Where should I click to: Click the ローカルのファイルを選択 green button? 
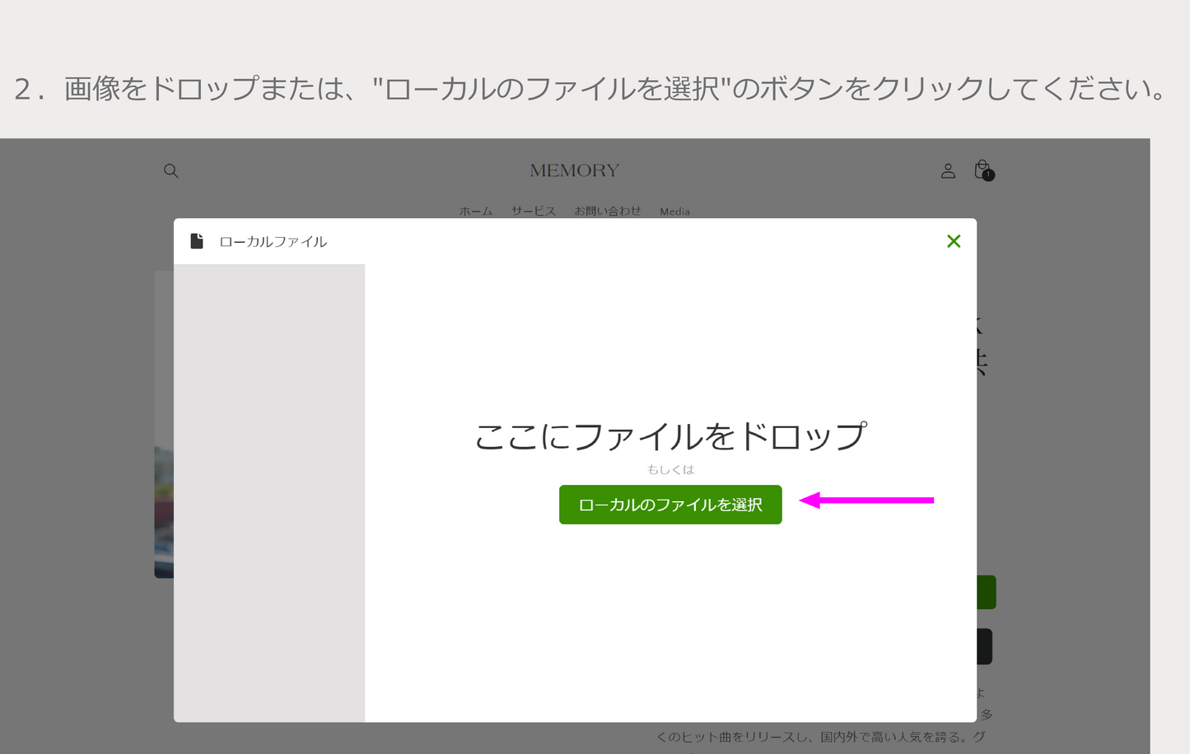pos(670,505)
